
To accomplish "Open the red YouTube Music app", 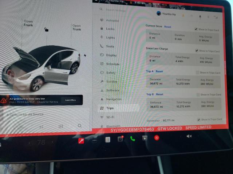I will coord(157,138).
